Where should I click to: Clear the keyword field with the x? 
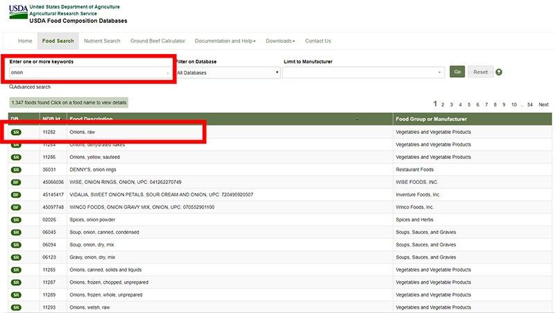click(x=167, y=73)
